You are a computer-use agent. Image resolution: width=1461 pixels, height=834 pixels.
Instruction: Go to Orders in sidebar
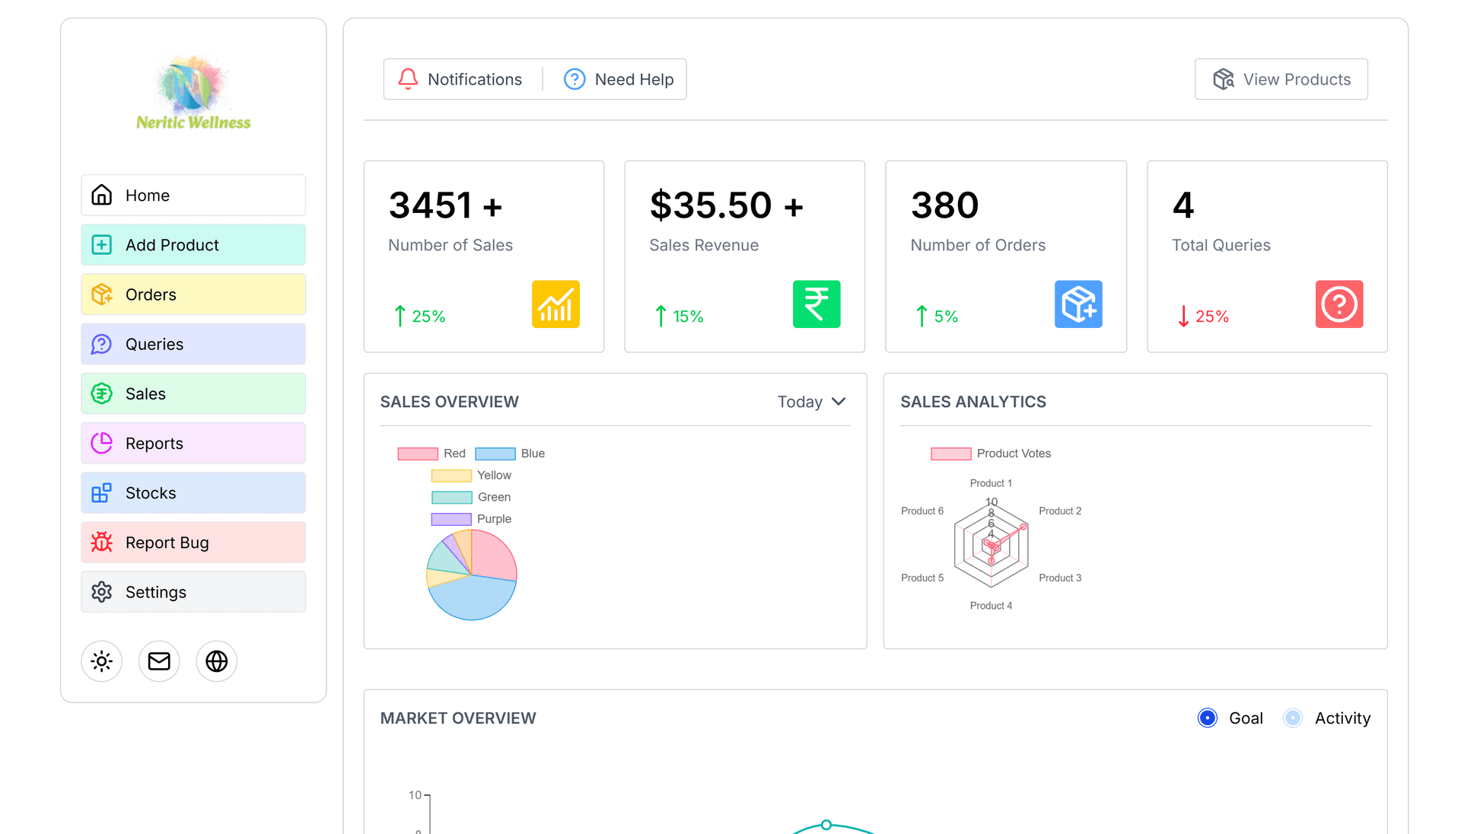click(x=193, y=294)
